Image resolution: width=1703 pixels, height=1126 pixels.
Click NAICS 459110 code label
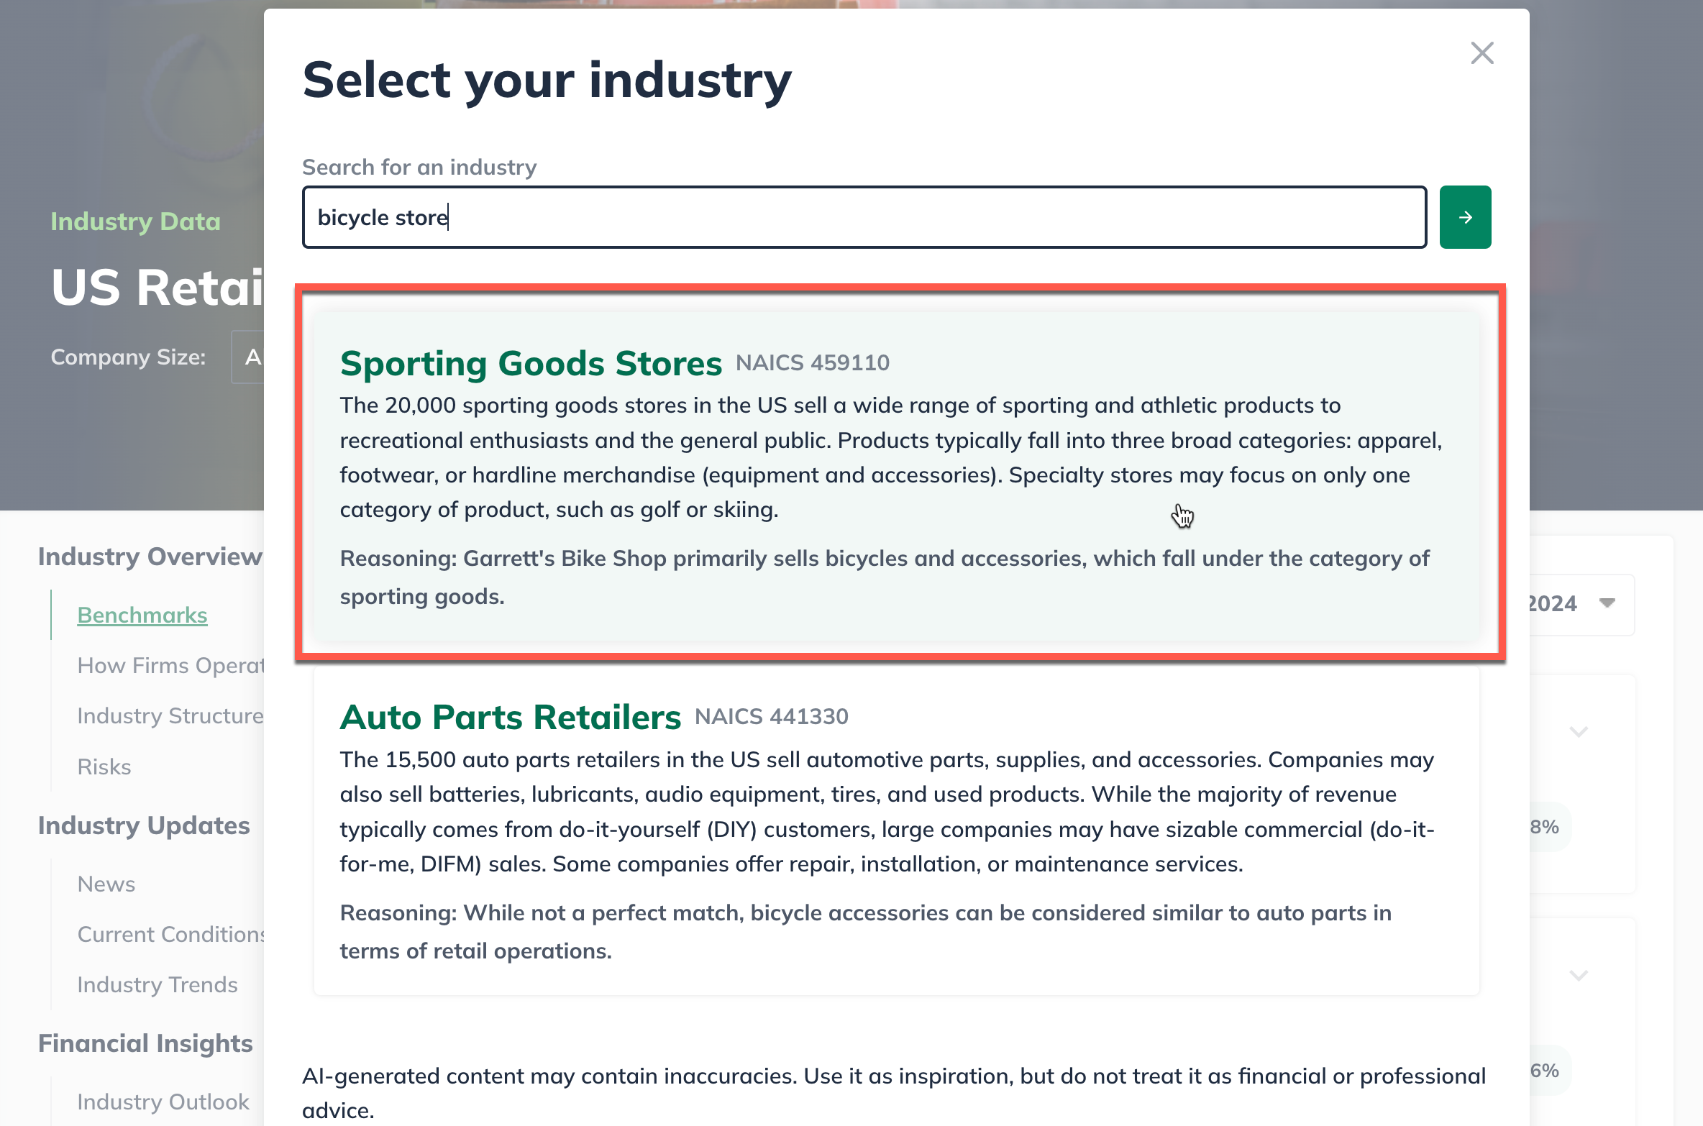tap(813, 363)
